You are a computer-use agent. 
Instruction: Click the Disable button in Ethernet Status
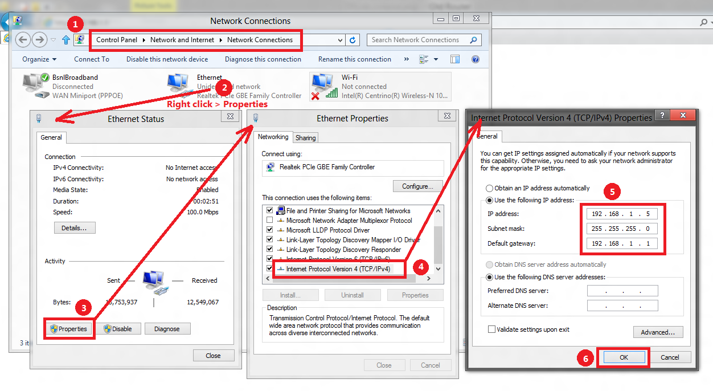[x=118, y=329]
